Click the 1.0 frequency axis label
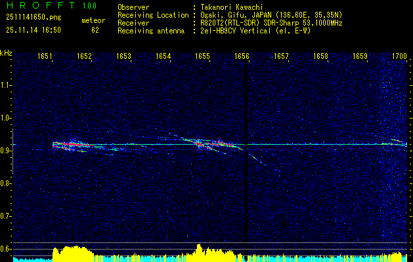The width and height of the screenshot is (413, 262). 5,118
